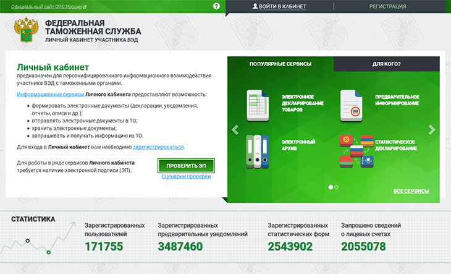Click the Проверить ЭП button
Image resolution: width=451 pixels, height=274 pixels.
[x=186, y=166]
